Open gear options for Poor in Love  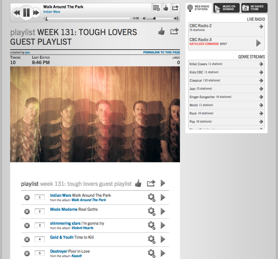click(151, 253)
